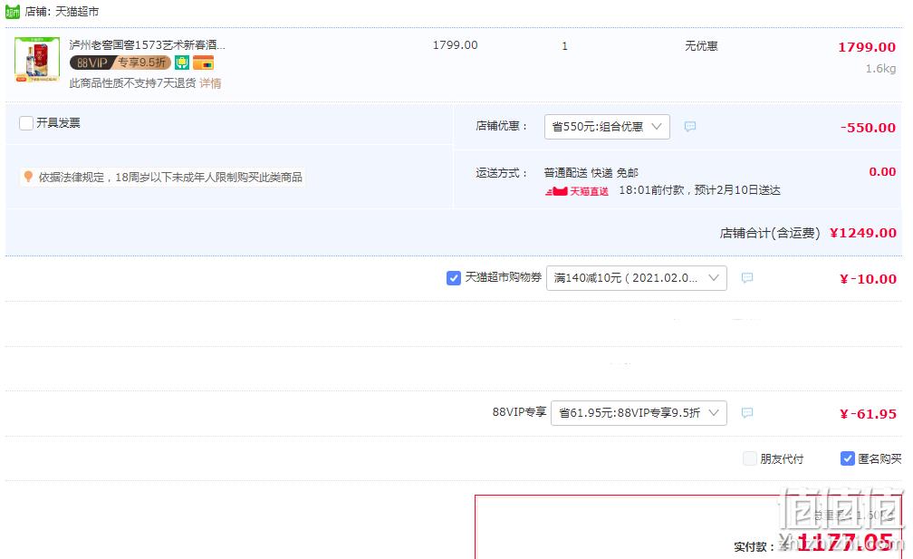Tick the 开具发票 checkbox
This screenshot has height=559, width=913.
[x=26, y=123]
